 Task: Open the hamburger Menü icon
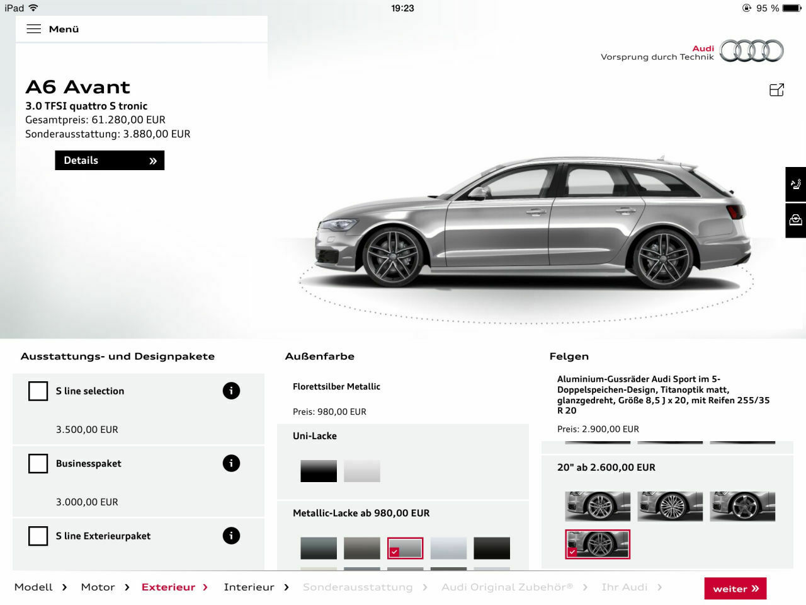click(x=34, y=28)
